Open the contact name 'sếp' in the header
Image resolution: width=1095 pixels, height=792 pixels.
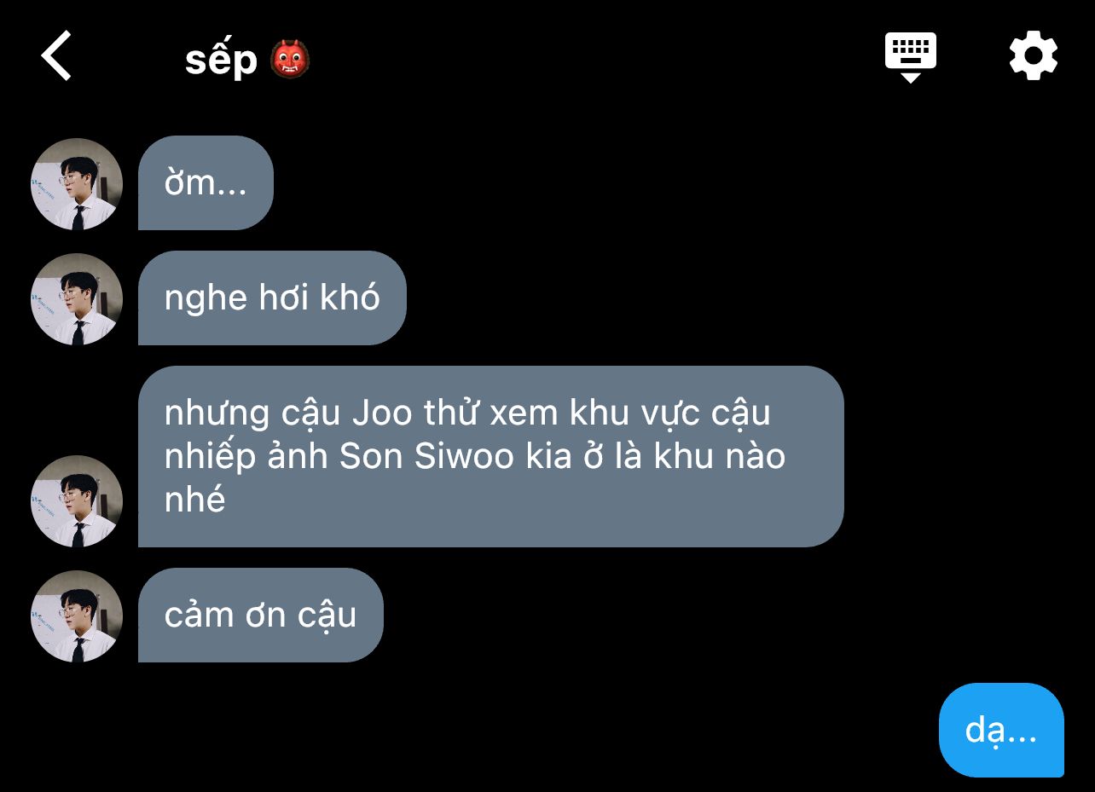point(221,60)
